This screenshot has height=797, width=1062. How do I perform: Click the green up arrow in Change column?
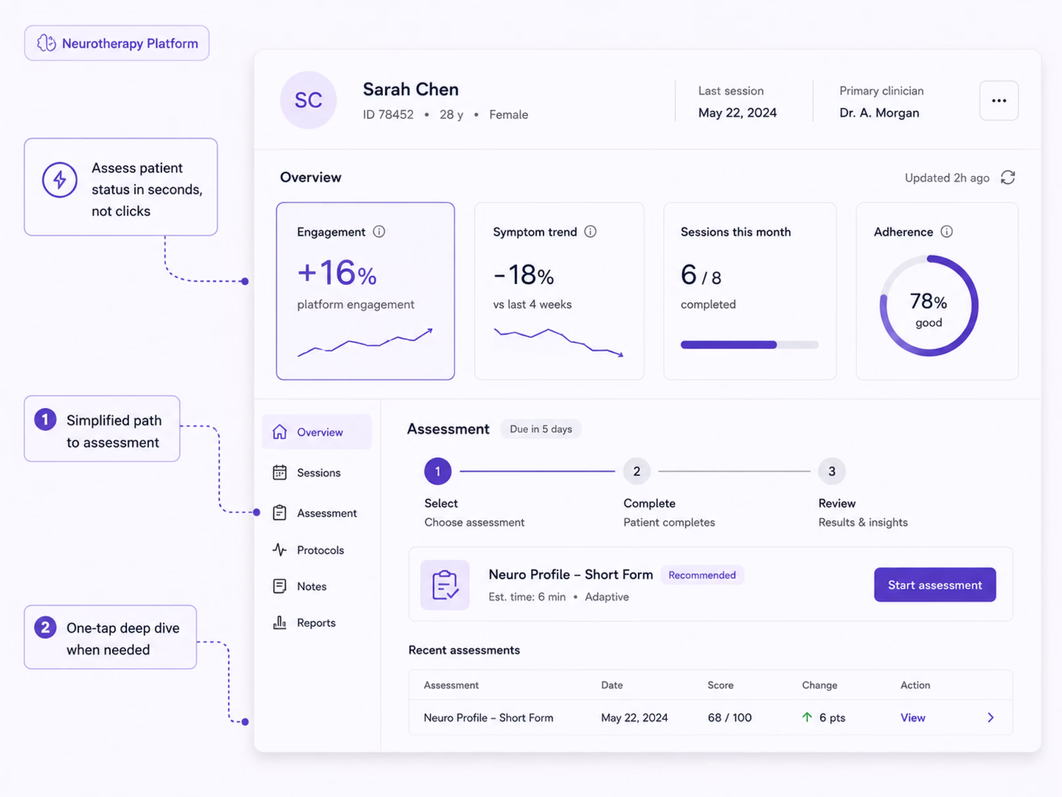(807, 717)
